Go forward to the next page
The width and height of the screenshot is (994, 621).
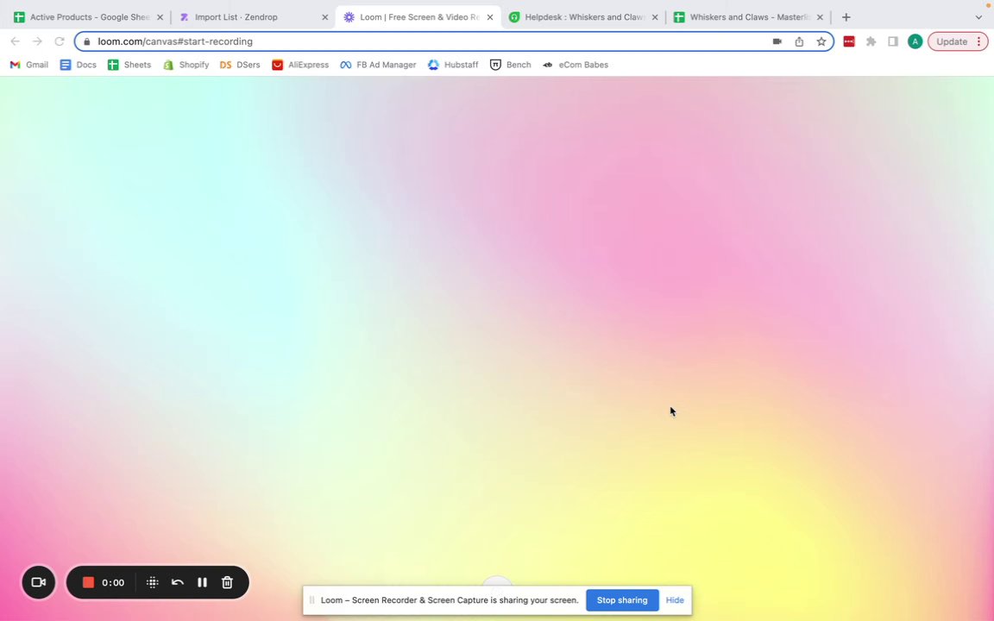[x=37, y=41]
